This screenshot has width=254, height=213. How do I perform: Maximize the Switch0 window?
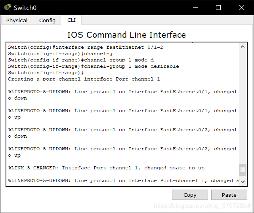pos(218,8)
